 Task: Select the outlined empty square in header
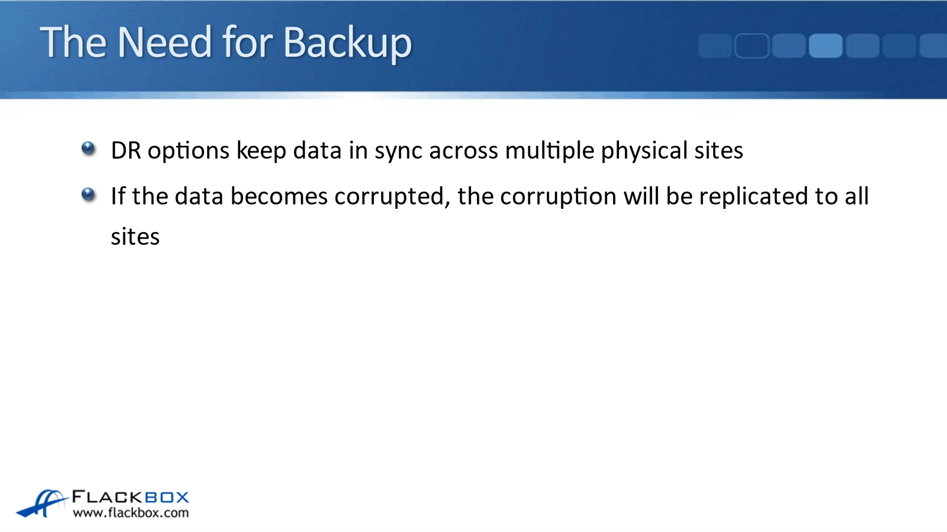point(752,46)
